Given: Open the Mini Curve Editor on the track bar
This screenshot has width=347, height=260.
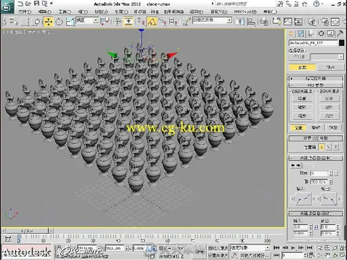Looking at the screenshot, I should coord(8,239).
